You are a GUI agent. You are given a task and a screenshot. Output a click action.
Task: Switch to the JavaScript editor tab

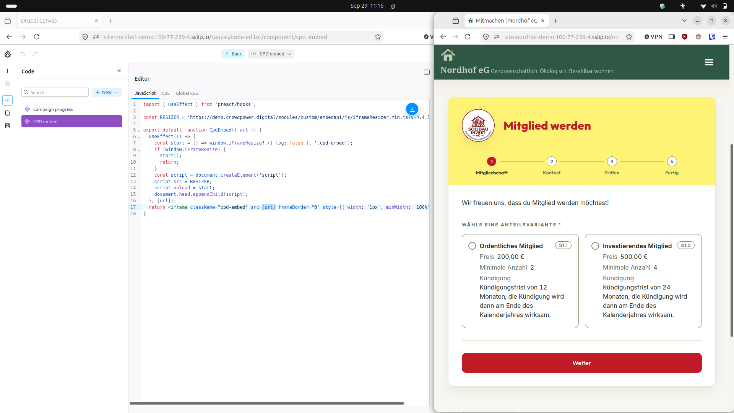[145, 93]
